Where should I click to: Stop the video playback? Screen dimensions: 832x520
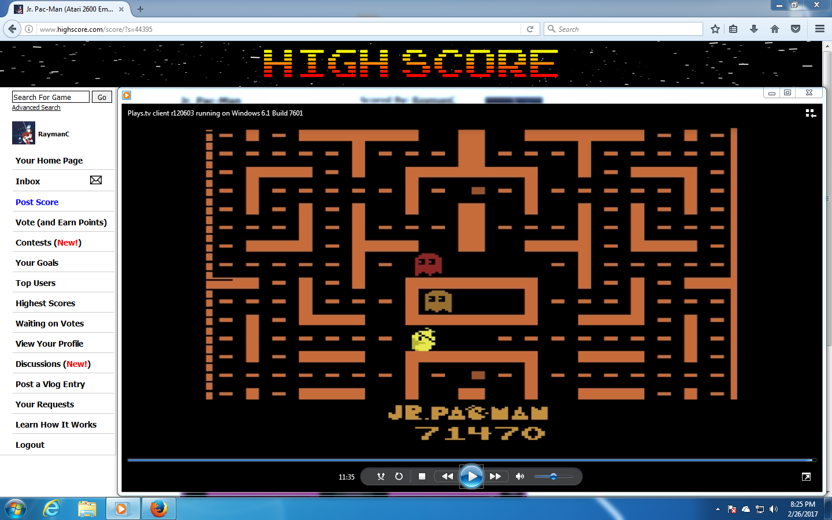coord(422,477)
